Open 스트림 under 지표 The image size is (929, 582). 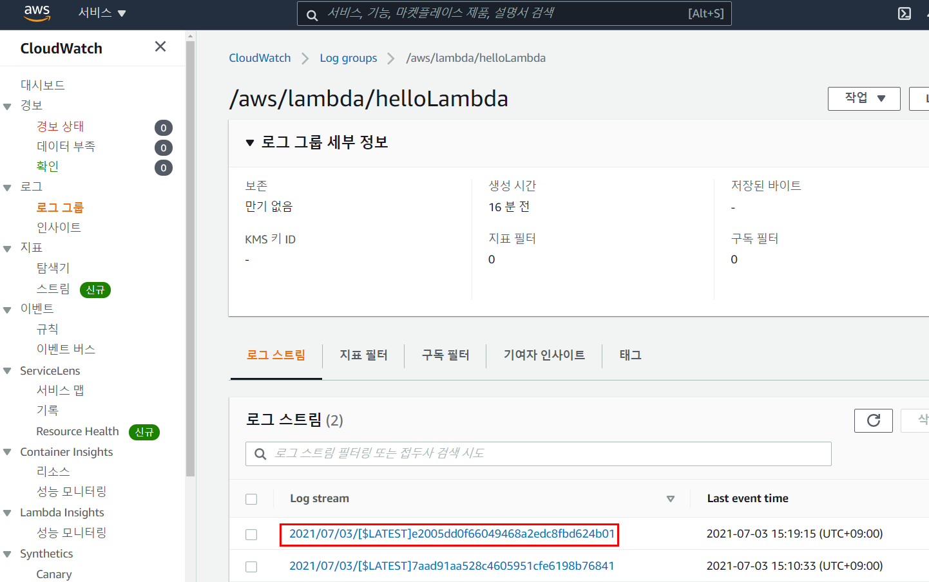[x=53, y=288]
